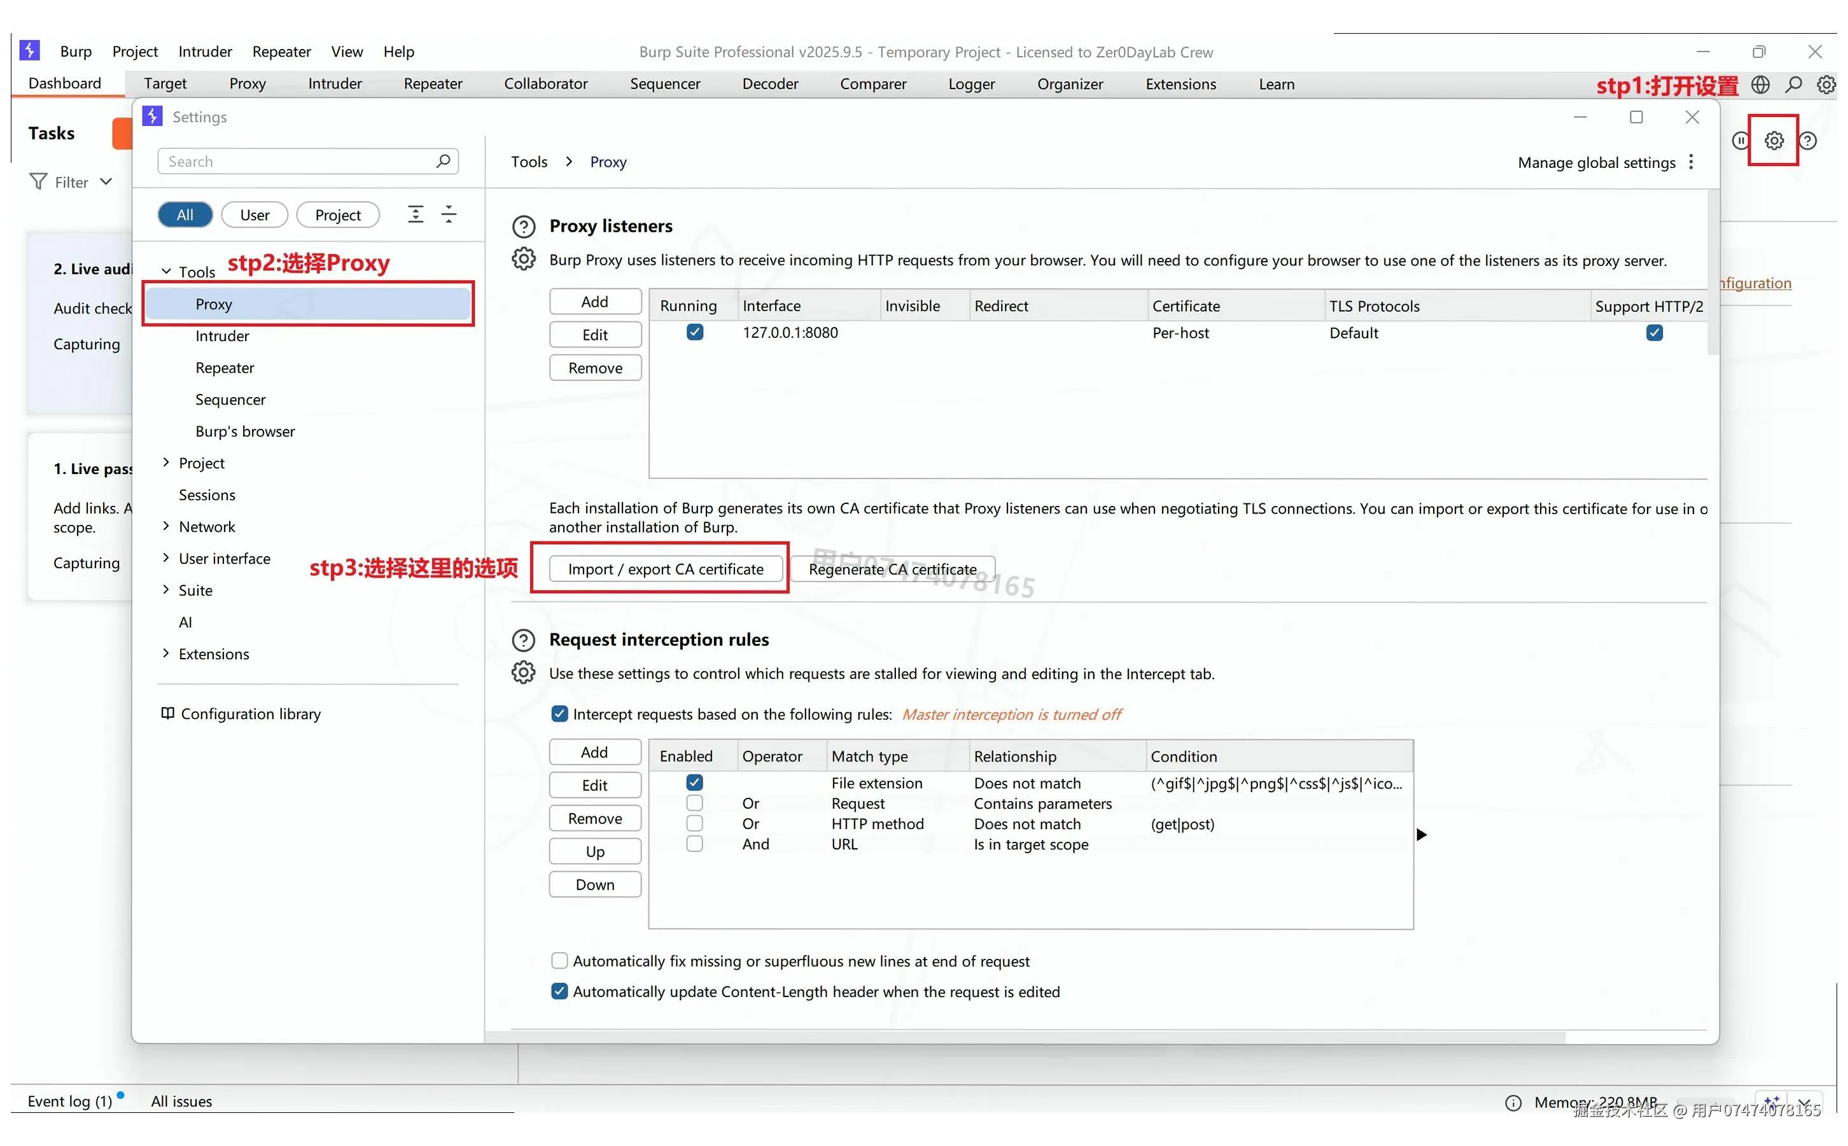The width and height of the screenshot is (1848, 1146).
Task: Click the Filter funnel icon in Tasks
Action: tap(38, 182)
